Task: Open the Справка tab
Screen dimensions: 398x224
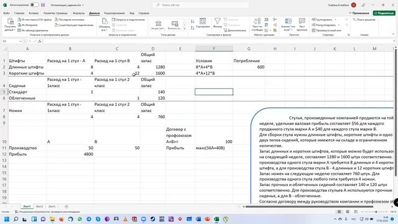Action: pyautogui.click(x=144, y=13)
